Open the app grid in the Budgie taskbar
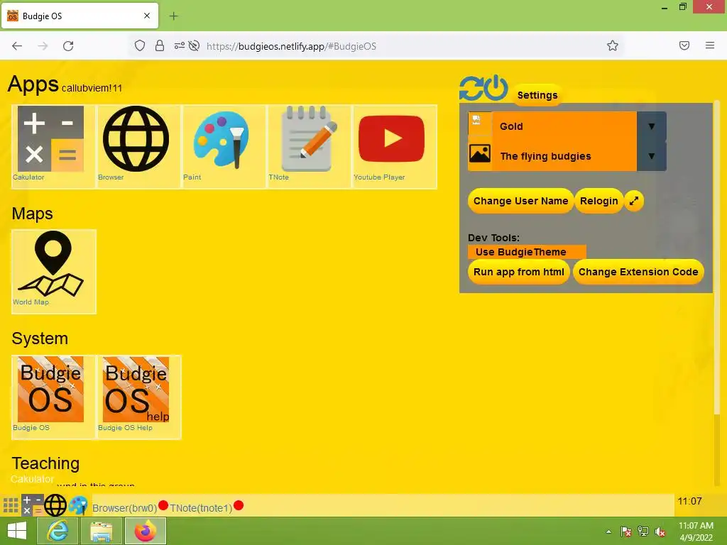The image size is (727, 545). click(10, 505)
